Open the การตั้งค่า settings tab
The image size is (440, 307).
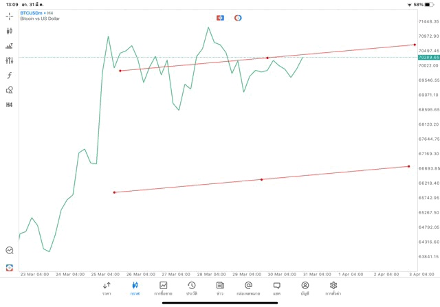coord(333,288)
